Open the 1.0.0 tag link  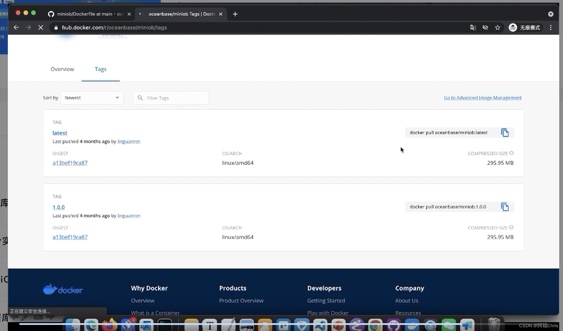pos(59,207)
